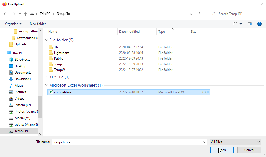Viewport: 266px width, 157px height.
Task: Open 3D Objects in navigation pane
Action: pos(22,60)
